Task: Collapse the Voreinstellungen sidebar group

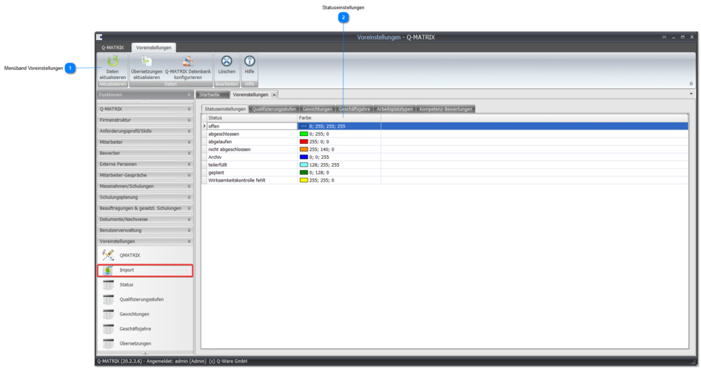Action: [x=146, y=241]
